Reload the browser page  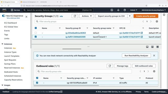8,5
